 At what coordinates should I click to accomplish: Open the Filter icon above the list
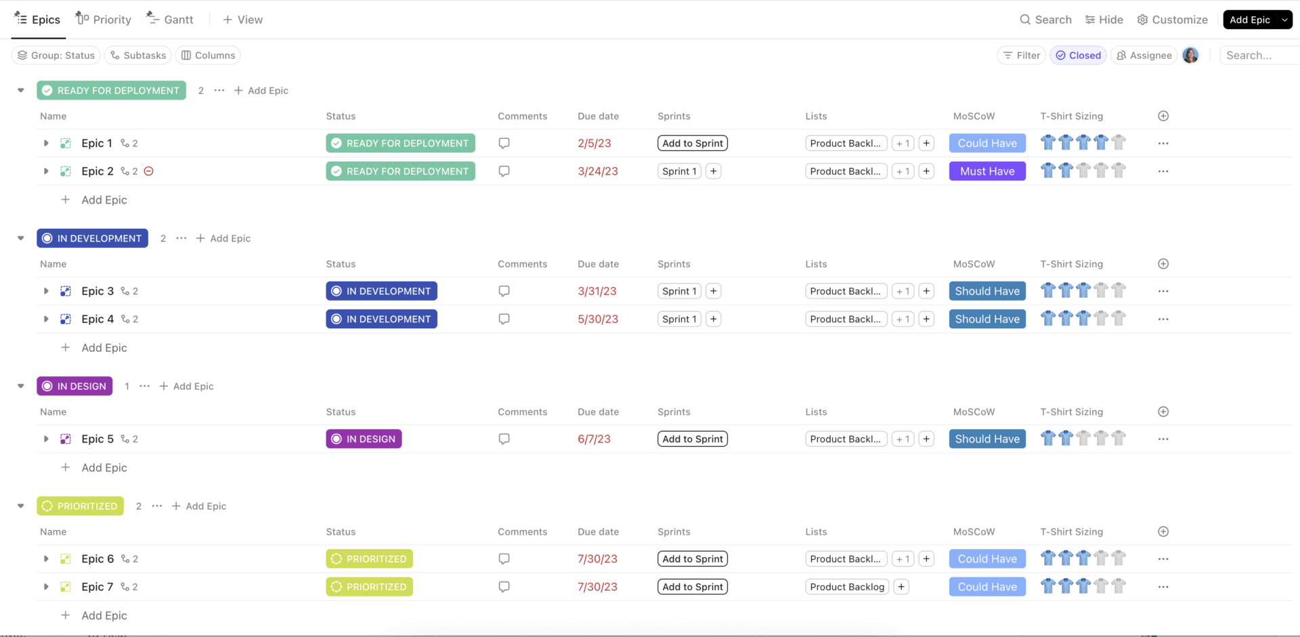[1010, 55]
